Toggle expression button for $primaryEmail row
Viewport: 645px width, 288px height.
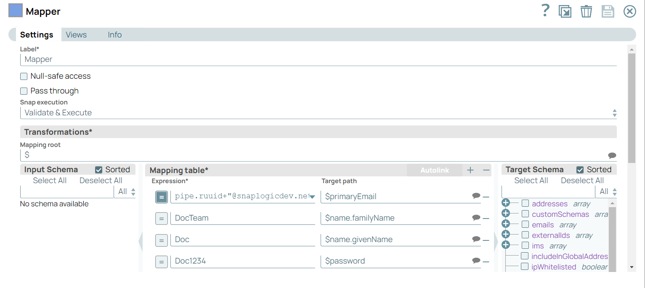(162, 197)
